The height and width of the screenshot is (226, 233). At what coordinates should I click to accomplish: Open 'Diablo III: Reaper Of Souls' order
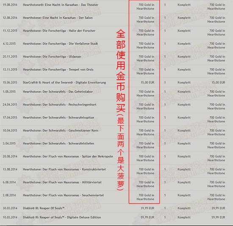coord(44,208)
